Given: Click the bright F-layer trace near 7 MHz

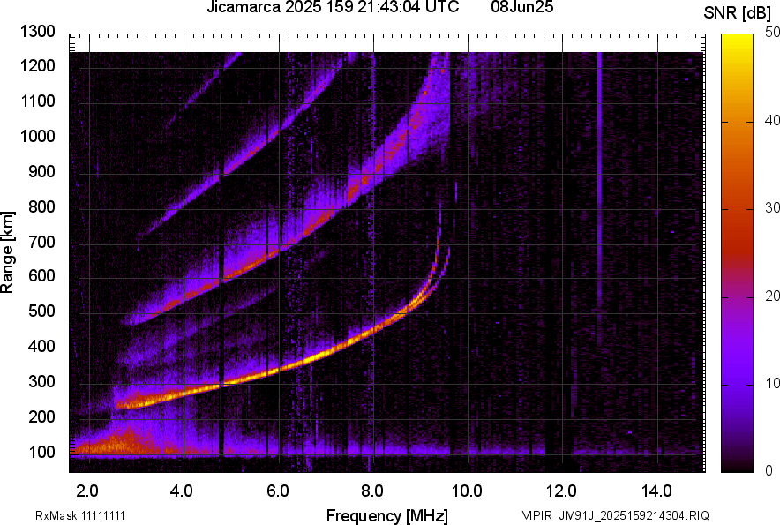Looking at the screenshot, I should click(326, 355).
